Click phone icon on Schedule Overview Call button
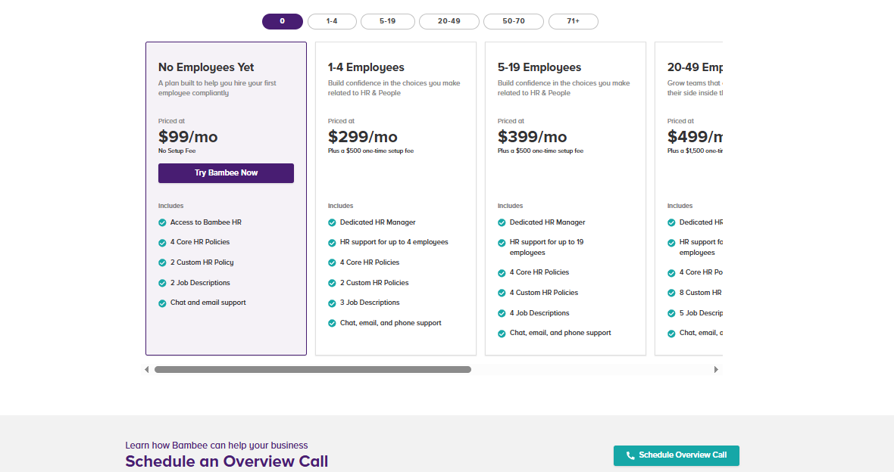Image resolution: width=894 pixels, height=472 pixels. tap(630, 456)
